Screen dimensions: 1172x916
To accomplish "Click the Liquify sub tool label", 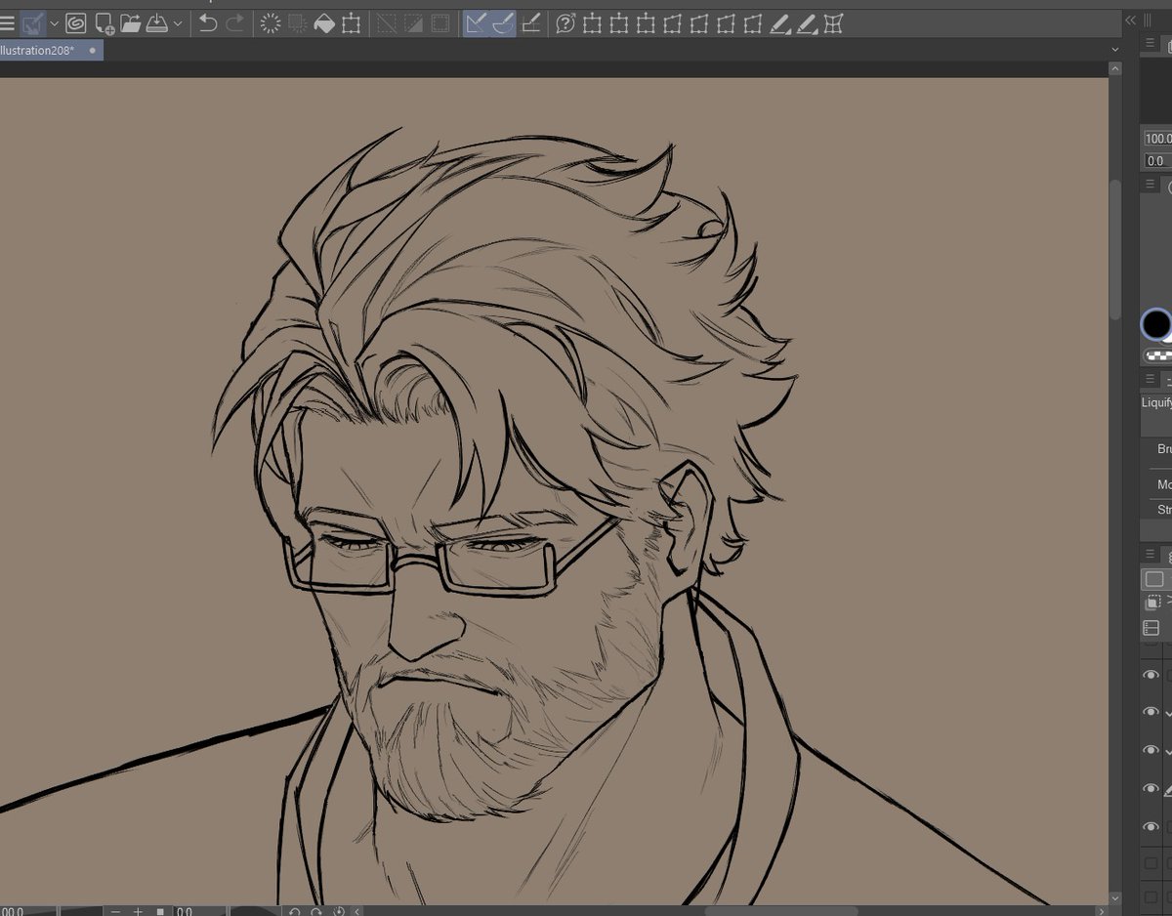I will (1156, 402).
